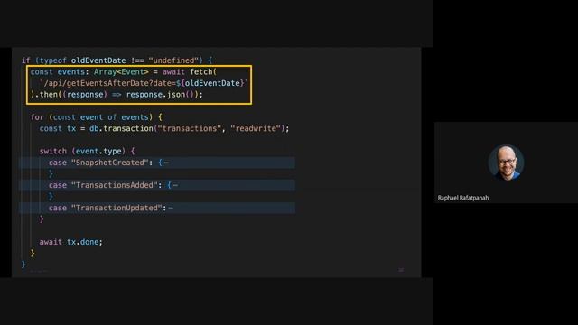Expand the folded "TransactionUpdated" case

pos(171,209)
